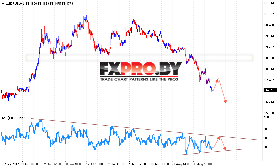This screenshot has width=277, height=168.
Task: Select OHLC values 56.8600 56.8829 56.8475 56.8779
Action: click(49, 4)
